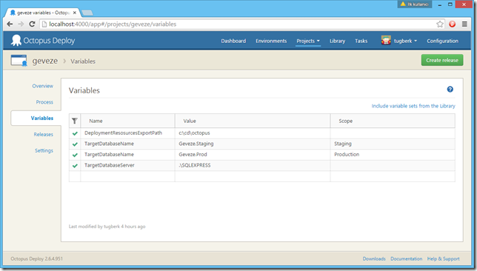Viewport: 477px width, 271px height.
Task: Click the Octopus Deploy logo icon
Action: point(16,40)
